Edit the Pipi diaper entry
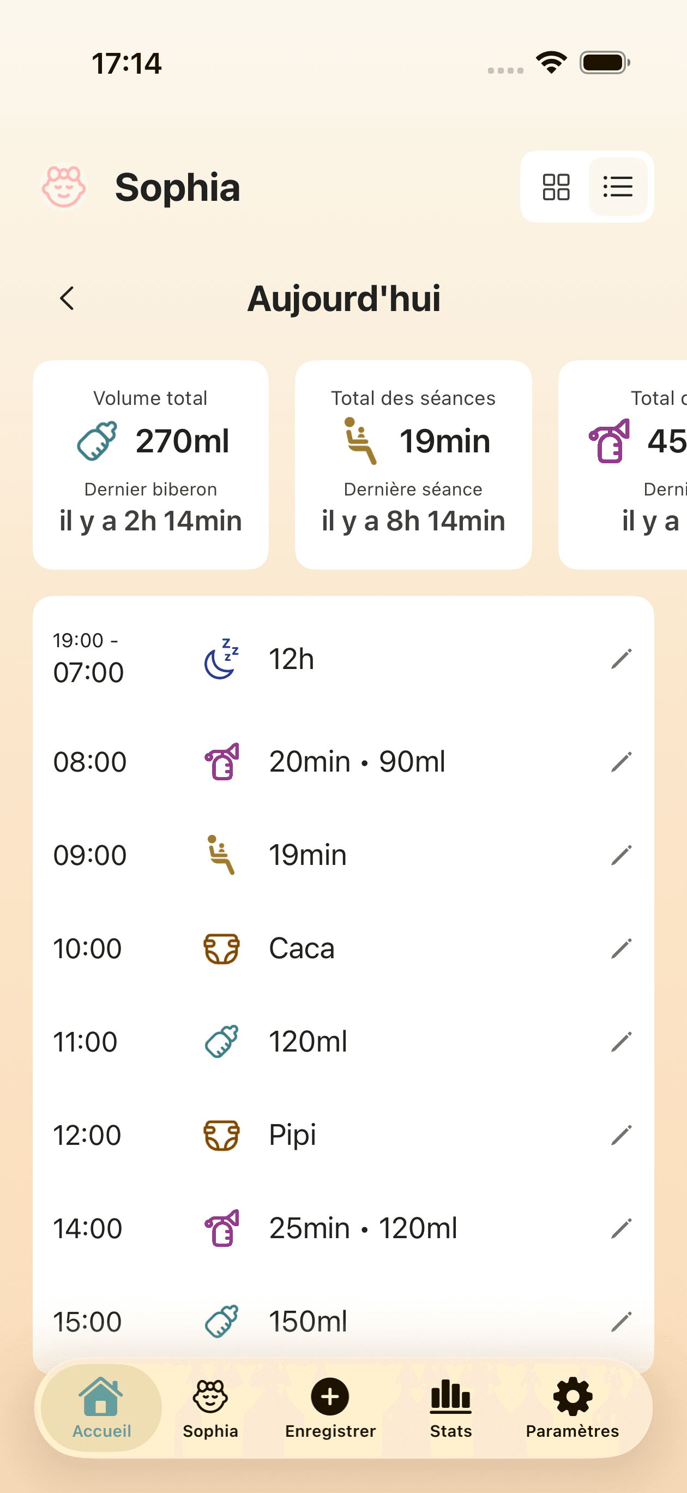Image resolution: width=687 pixels, height=1493 pixels. tap(621, 1136)
